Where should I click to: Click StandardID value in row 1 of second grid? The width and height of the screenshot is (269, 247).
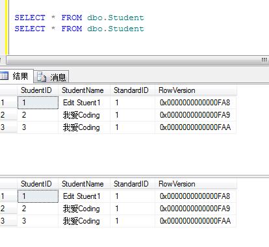coord(133,196)
